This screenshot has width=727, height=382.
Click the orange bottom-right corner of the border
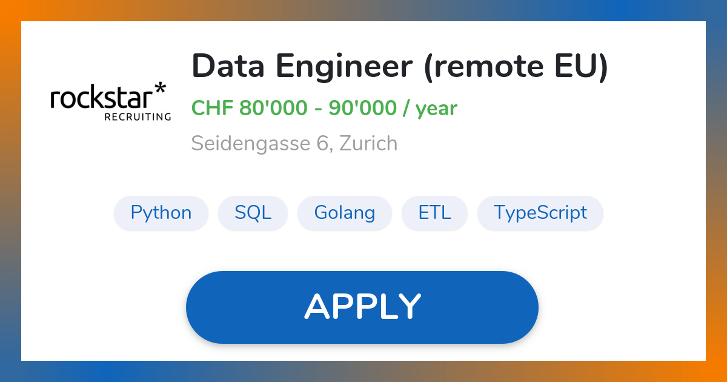[716, 371]
